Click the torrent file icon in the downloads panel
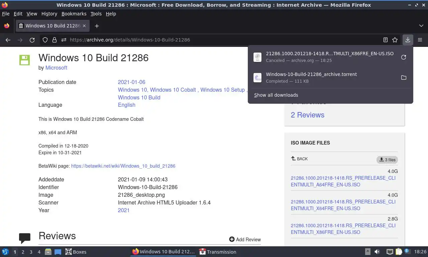This screenshot has width=428, height=257. point(257,78)
